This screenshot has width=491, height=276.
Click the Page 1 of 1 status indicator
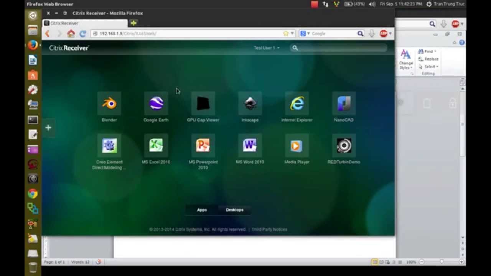coord(54,262)
